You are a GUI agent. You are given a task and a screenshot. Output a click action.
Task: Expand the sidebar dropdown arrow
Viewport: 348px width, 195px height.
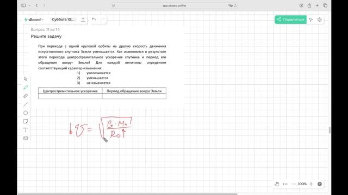(x=29, y=5)
